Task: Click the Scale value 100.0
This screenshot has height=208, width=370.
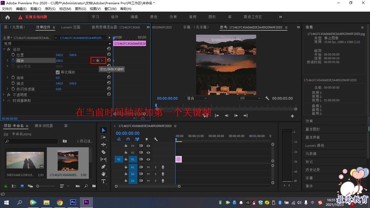Action: click(59, 61)
